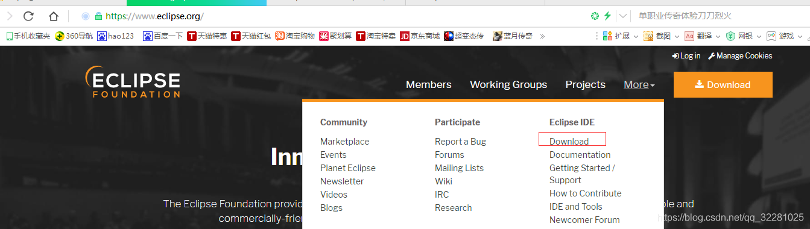Toggle the More dropdown menu
This screenshot has width=810, height=229.
point(639,85)
